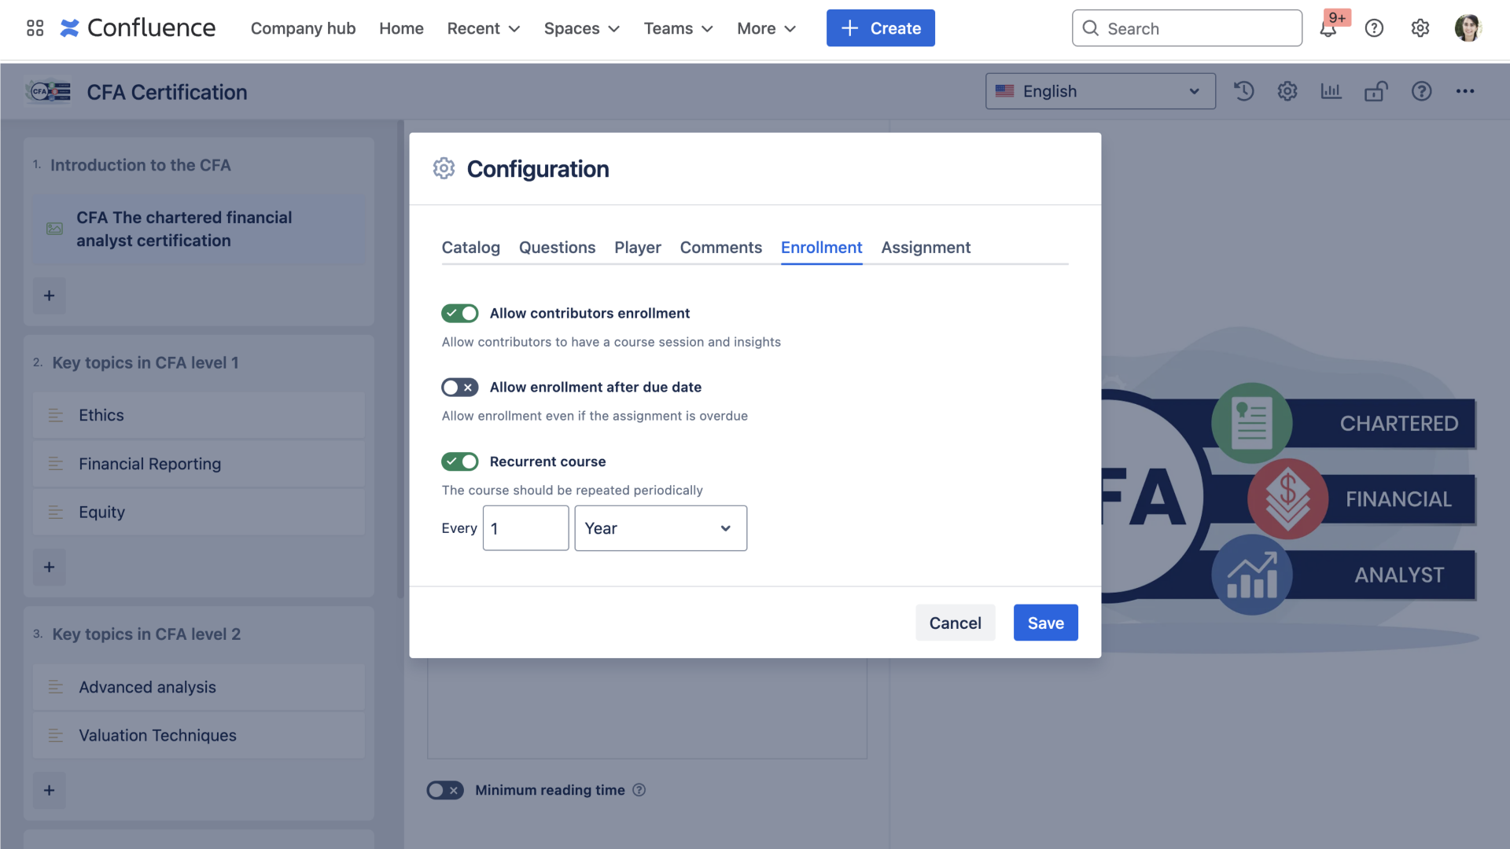Expand the Spaces menu
This screenshot has width=1510, height=849.
(x=581, y=28)
